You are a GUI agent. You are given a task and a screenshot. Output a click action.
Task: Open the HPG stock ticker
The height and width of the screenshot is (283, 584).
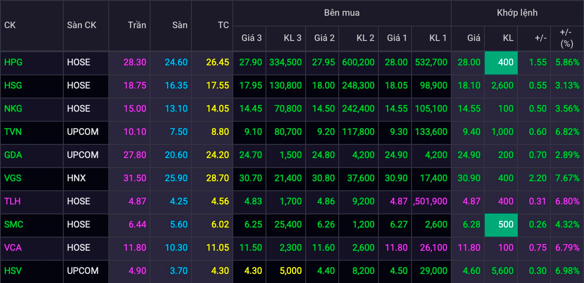tap(13, 62)
